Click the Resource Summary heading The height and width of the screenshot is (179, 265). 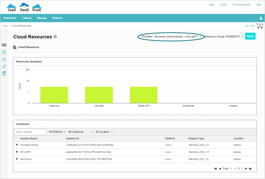29,62
